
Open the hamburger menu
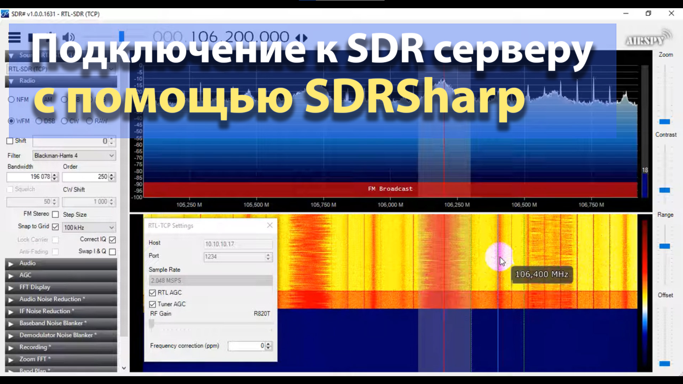(14, 37)
